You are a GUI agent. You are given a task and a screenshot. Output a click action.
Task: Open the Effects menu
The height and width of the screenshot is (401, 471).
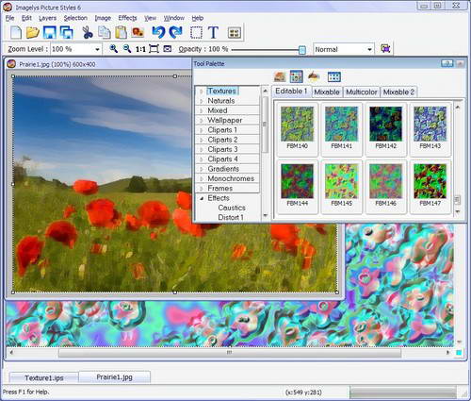point(127,18)
